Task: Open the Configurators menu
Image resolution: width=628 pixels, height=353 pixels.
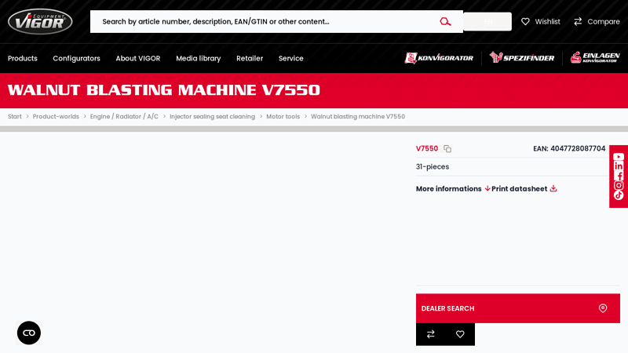Action: (76, 58)
